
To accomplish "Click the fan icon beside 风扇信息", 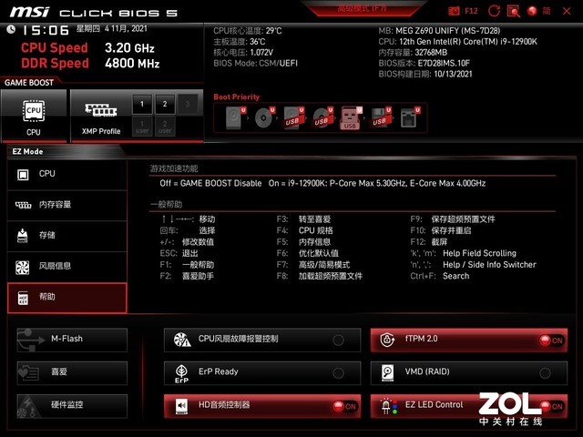I will tap(22, 267).
